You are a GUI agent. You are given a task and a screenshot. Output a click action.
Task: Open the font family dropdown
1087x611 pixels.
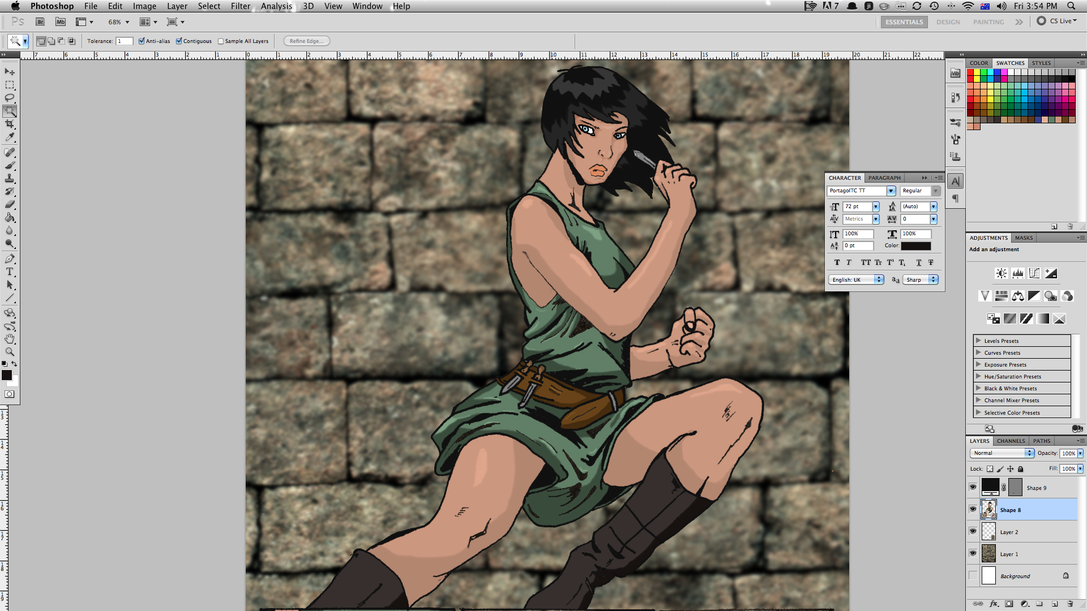pyautogui.click(x=891, y=191)
